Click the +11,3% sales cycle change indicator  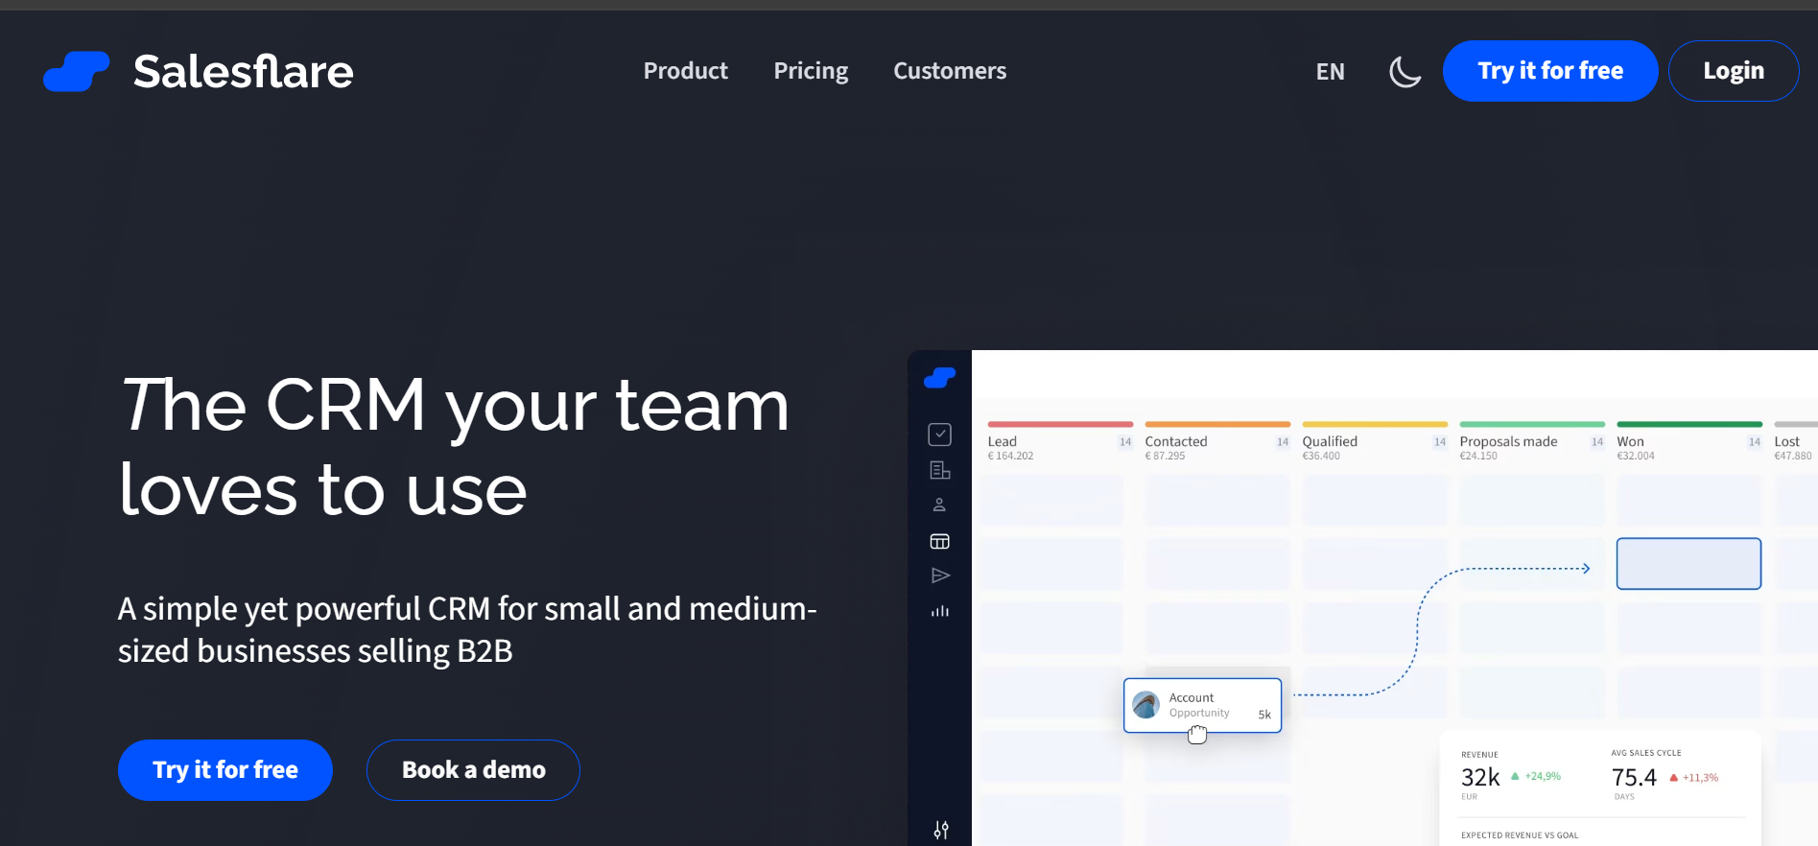point(1693,778)
